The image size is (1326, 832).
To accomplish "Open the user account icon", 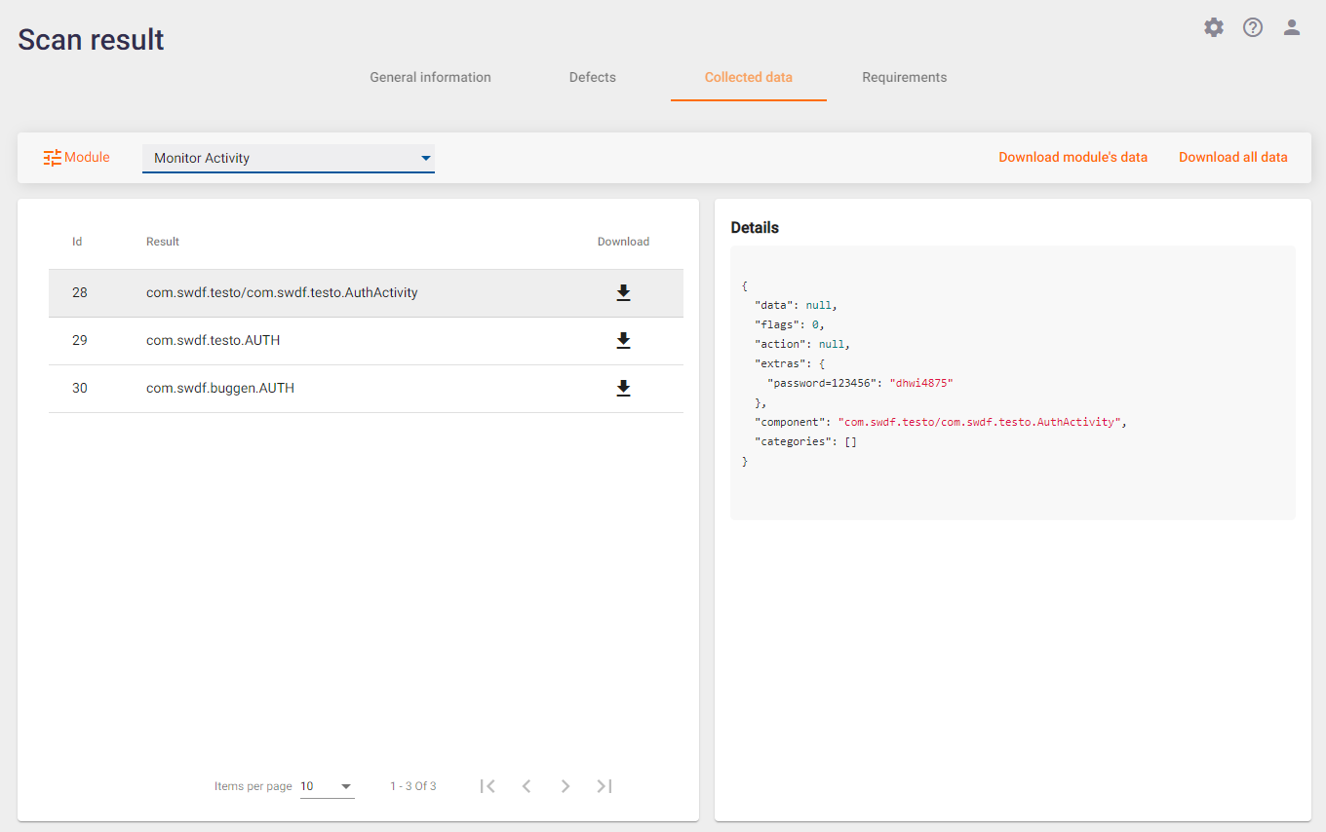I will click(1292, 27).
